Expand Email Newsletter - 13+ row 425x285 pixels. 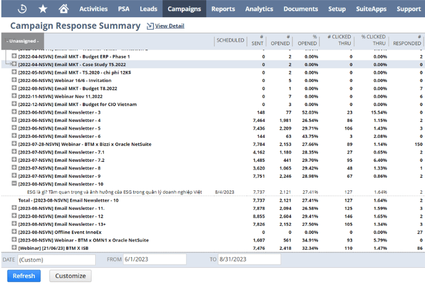coord(14,223)
